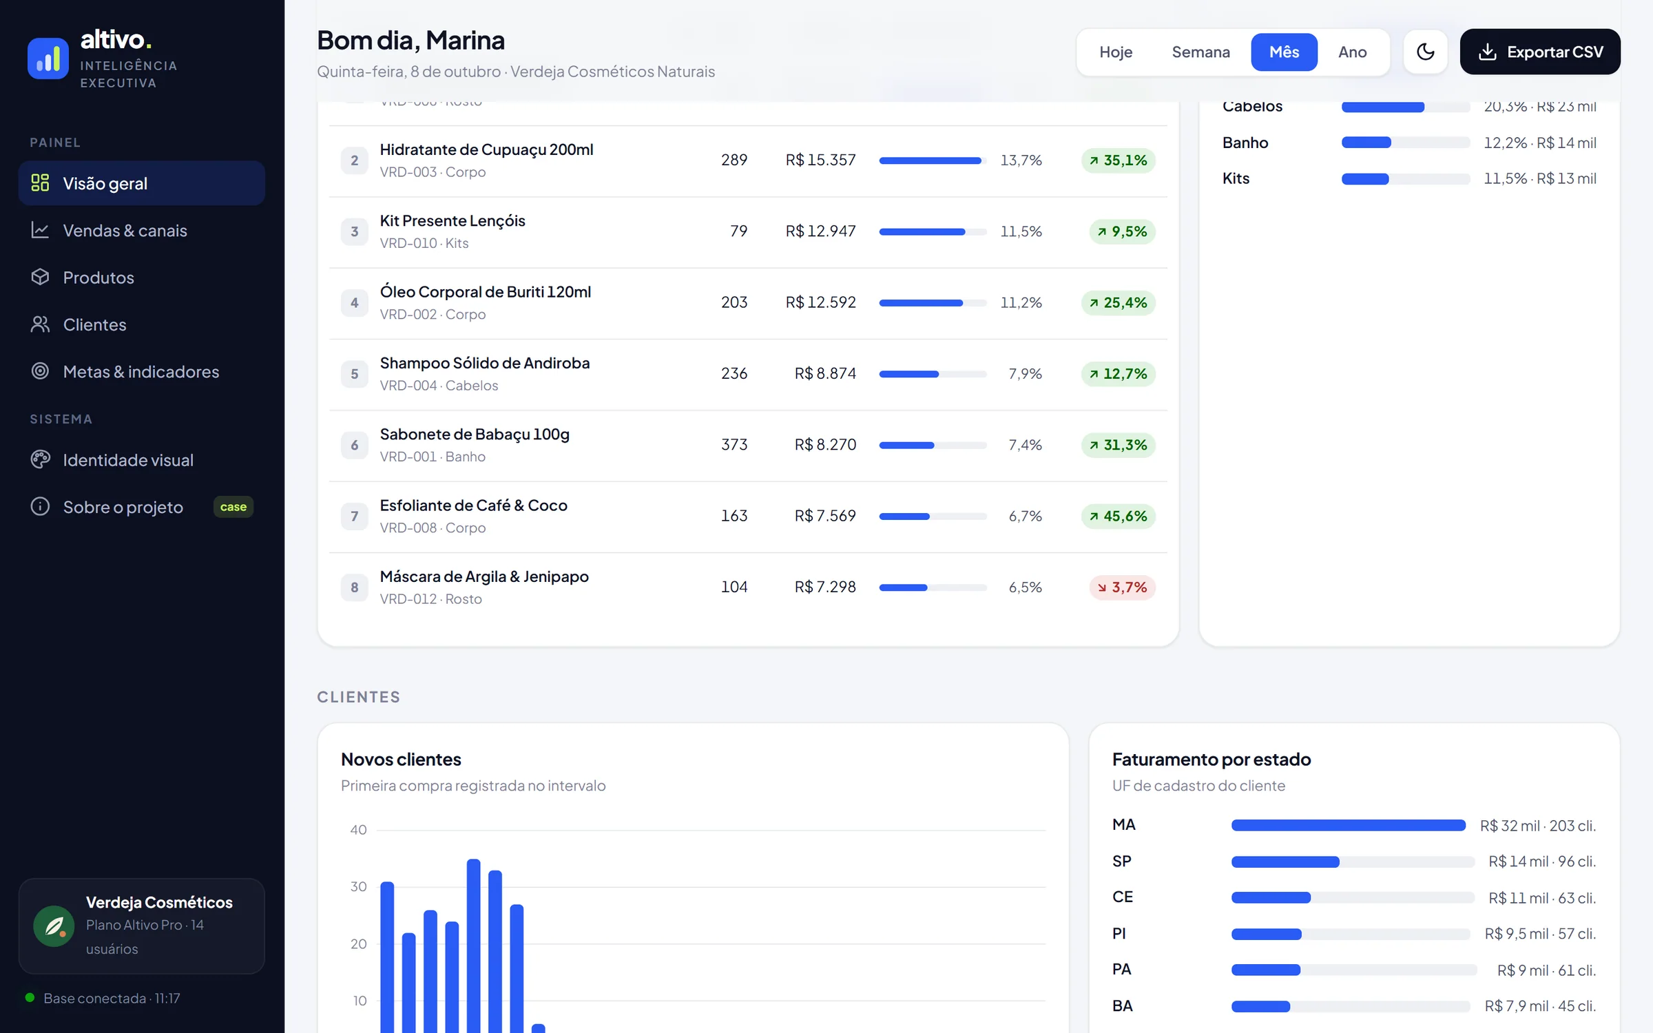The height and width of the screenshot is (1033, 1653).
Task: Open Identidade visual settings
Action: click(142, 459)
